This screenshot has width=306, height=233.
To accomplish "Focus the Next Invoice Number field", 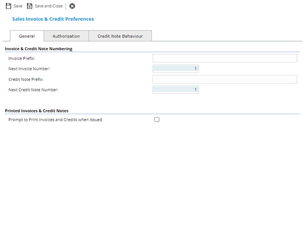I will pos(175,69).
